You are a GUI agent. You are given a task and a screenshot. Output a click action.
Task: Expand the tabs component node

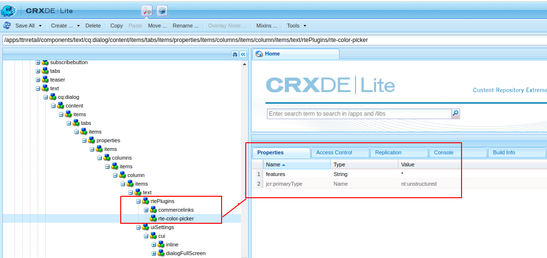pos(38,71)
